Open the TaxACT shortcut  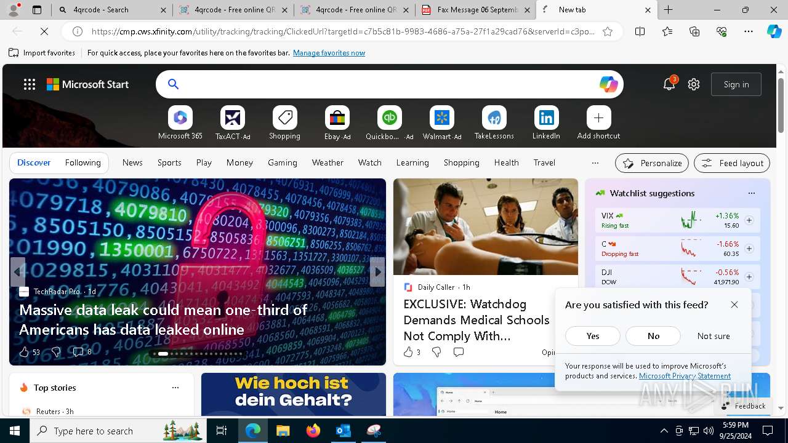(x=233, y=123)
